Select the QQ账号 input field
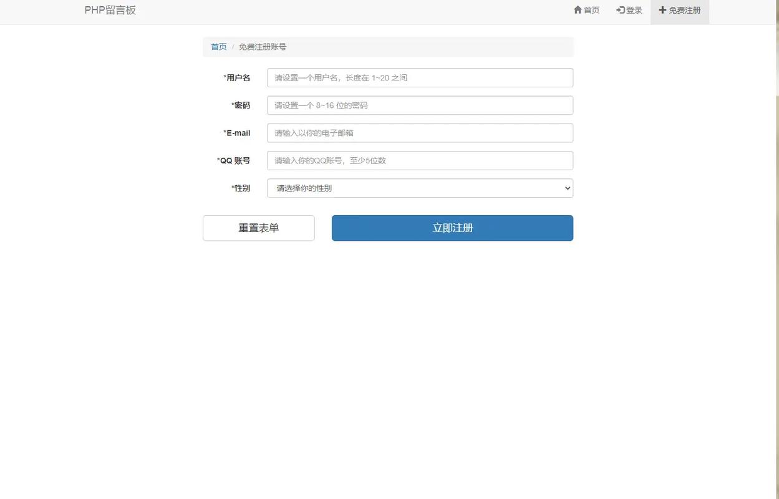 (x=420, y=161)
